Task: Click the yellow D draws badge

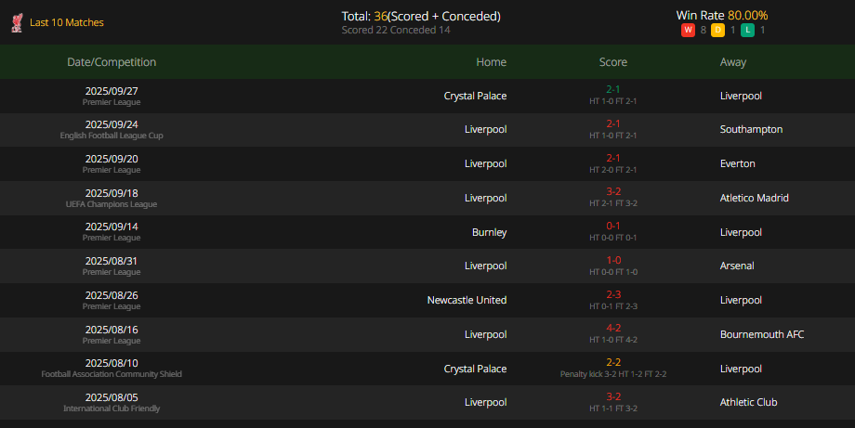Action: point(717,30)
